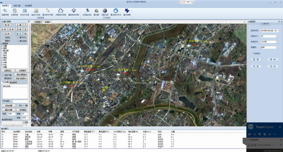Click the 飞行名称 input field
The width and height of the screenshot is (283, 152).
click(x=20, y=101)
